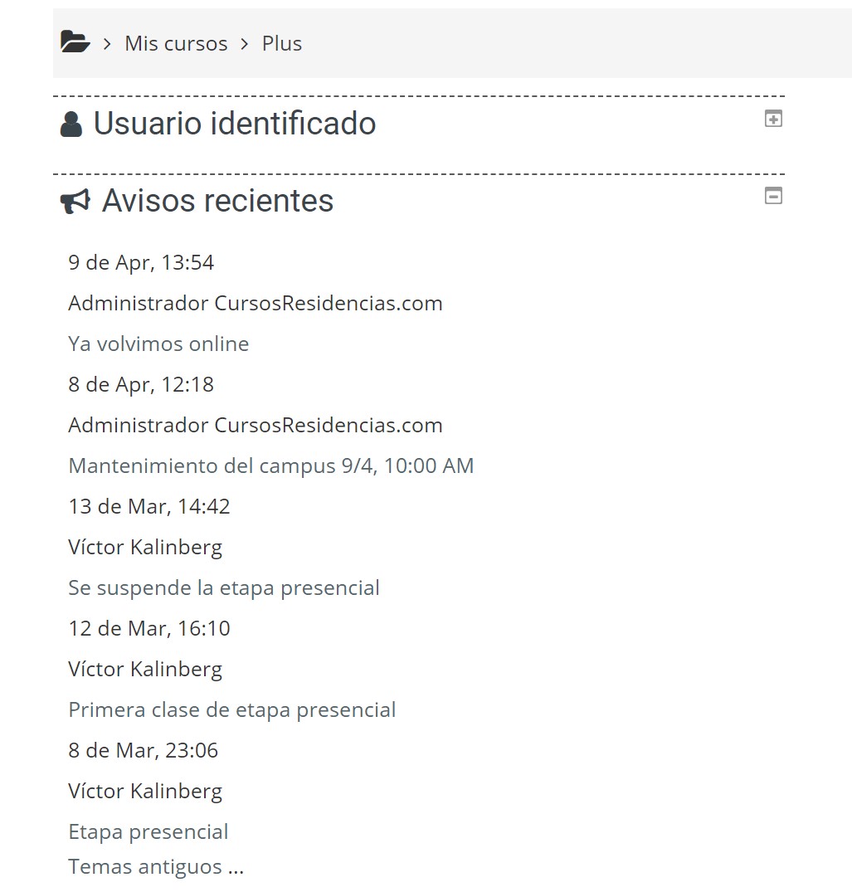This screenshot has height=892, width=852.
Task: Open Se suspende la etapa presencial
Action: point(223,587)
